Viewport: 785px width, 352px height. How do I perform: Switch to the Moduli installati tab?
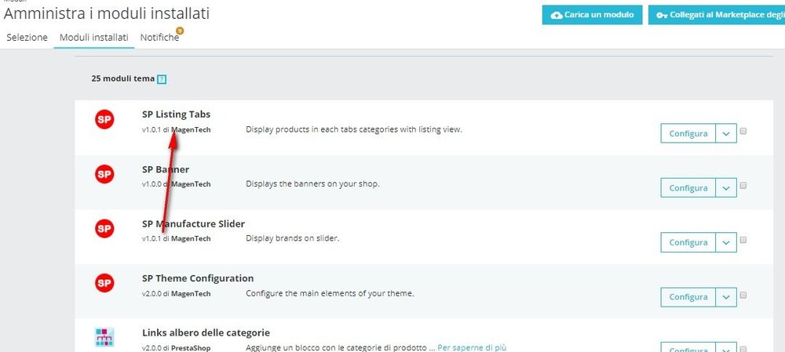tap(94, 38)
